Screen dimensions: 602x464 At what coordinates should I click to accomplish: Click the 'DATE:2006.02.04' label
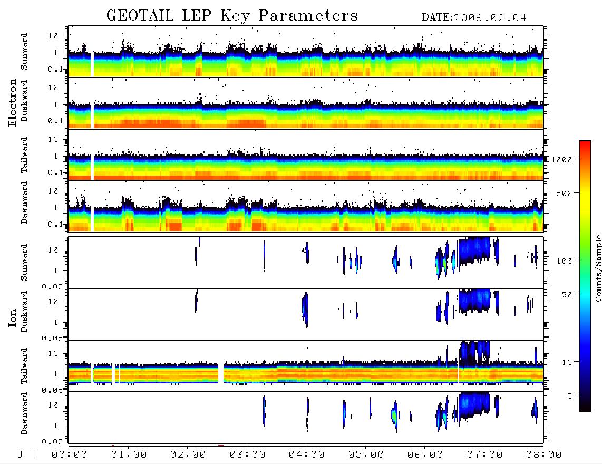[x=474, y=18]
